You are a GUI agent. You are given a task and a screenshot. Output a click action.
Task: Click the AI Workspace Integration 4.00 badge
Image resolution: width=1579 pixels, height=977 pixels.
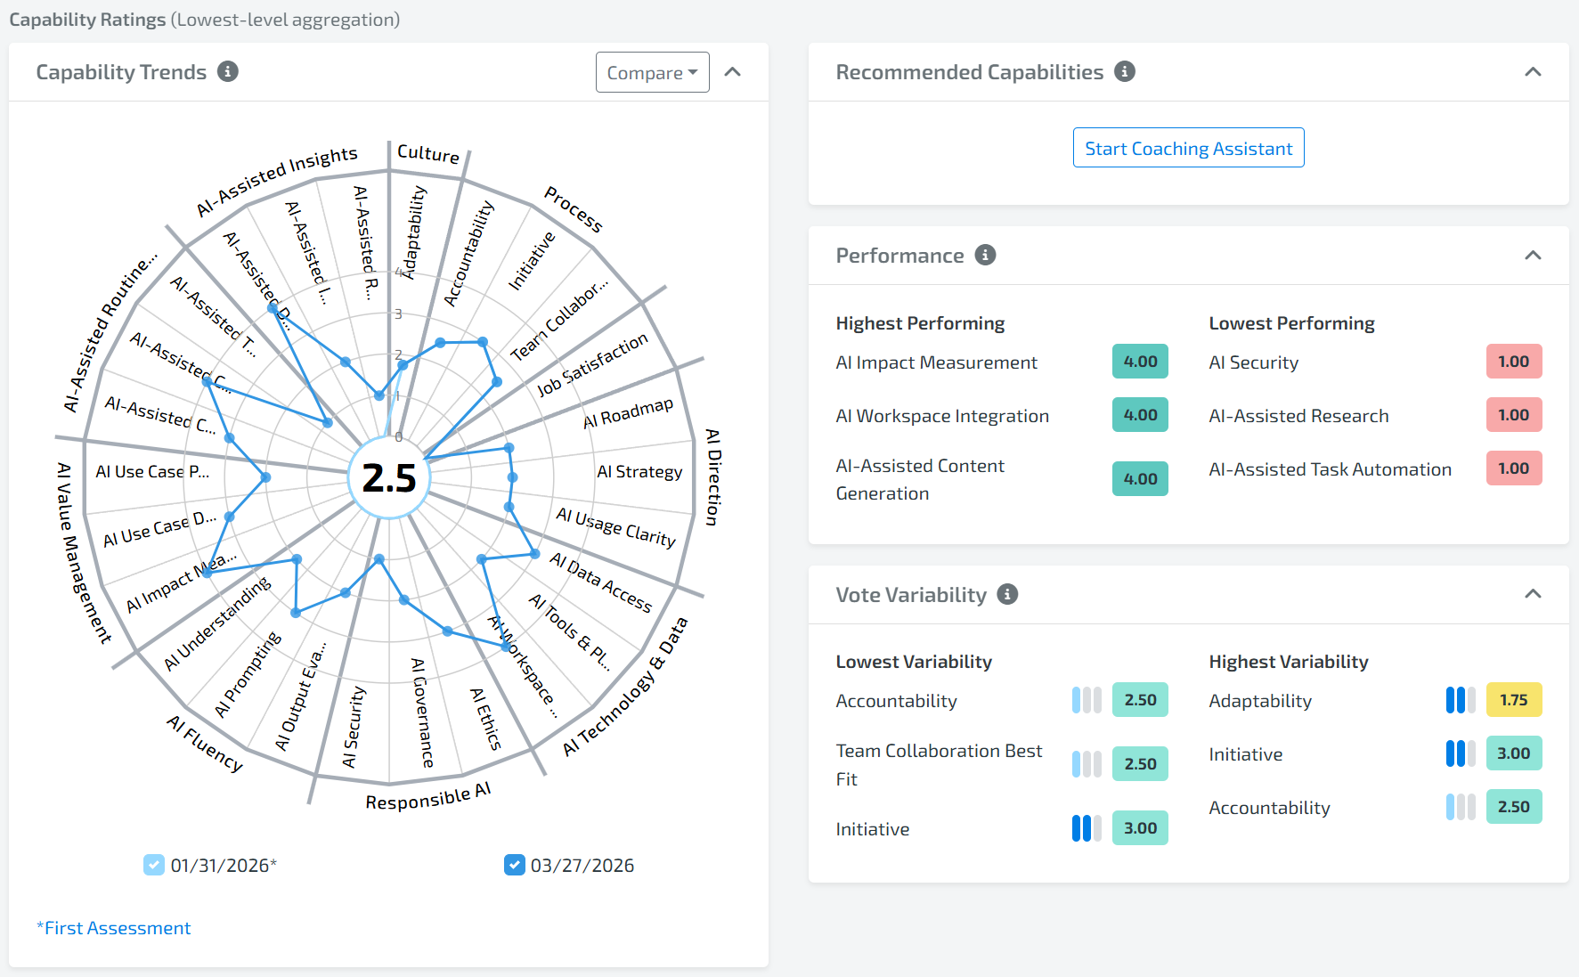(x=1140, y=415)
